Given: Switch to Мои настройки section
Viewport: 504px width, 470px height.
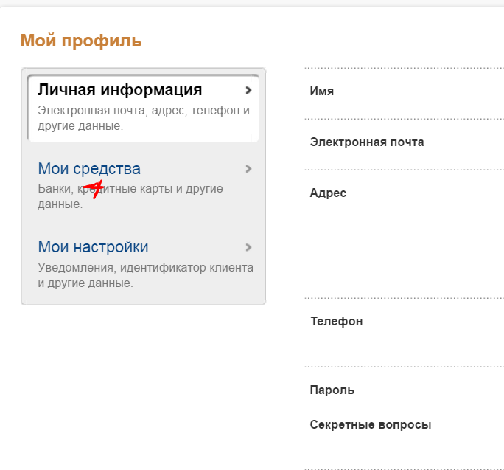Looking at the screenshot, I should tap(93, 247).
